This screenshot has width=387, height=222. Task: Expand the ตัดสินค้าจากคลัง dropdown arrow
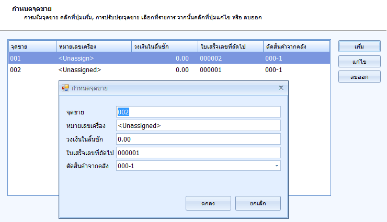pos(276,166)
